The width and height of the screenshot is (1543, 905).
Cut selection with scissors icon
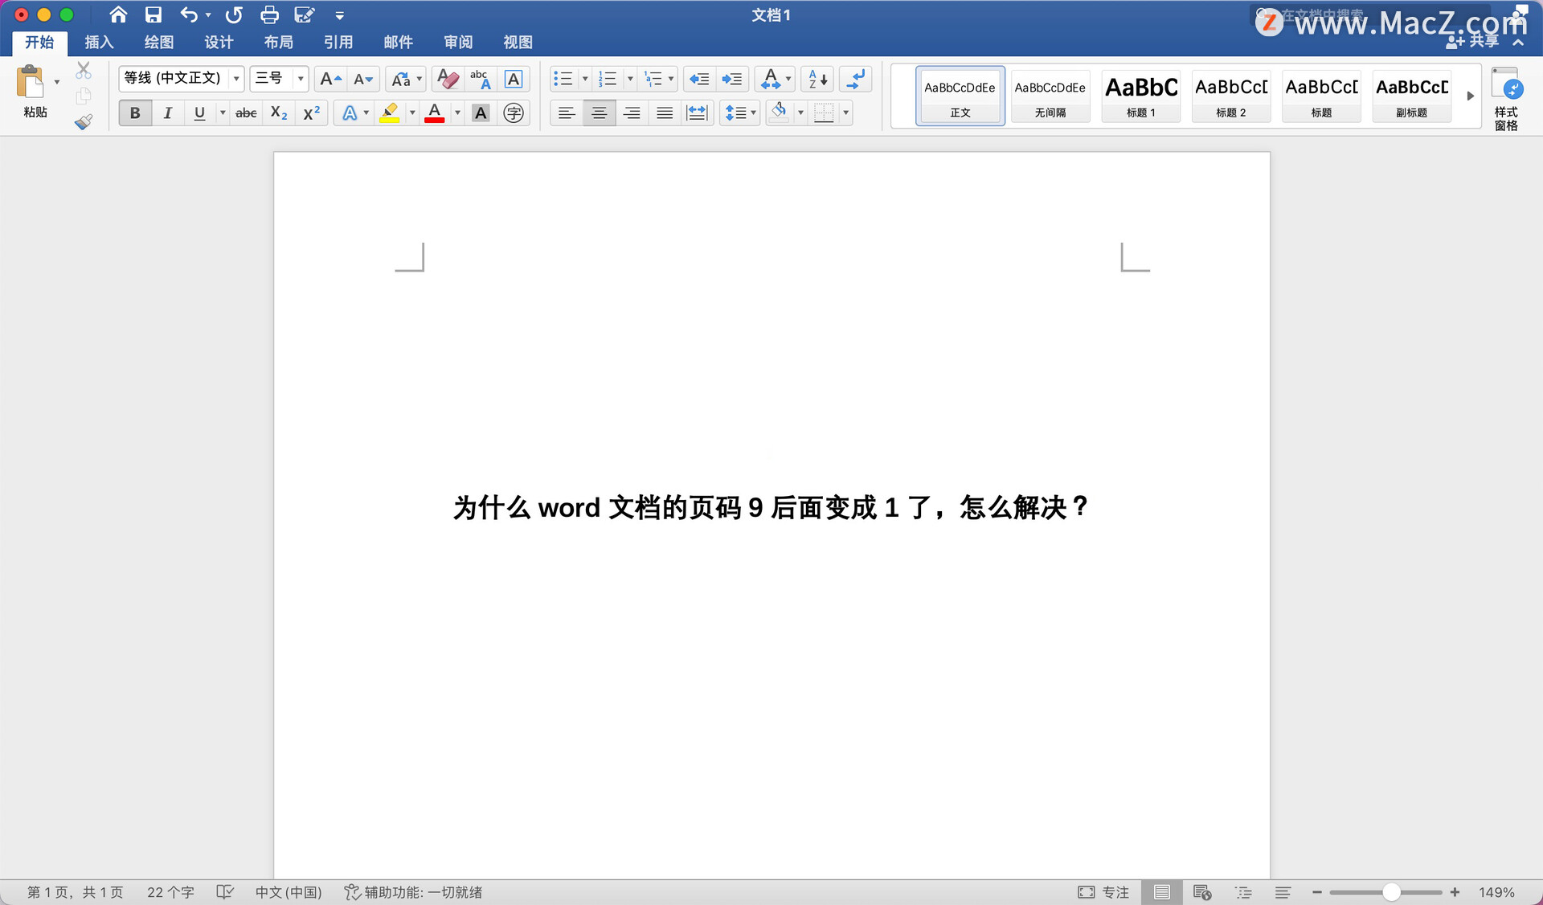pyautogui.click(x=84, y=71)
